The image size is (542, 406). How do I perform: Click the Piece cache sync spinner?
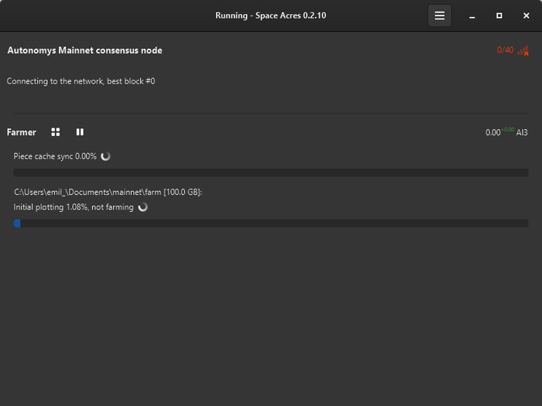click(x=106, y=156)
